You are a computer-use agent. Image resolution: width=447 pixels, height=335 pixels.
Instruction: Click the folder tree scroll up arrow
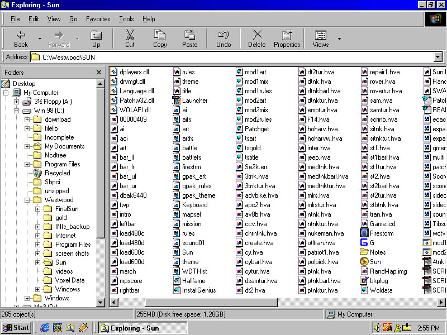pyautogui.click(x=101, y=84)
